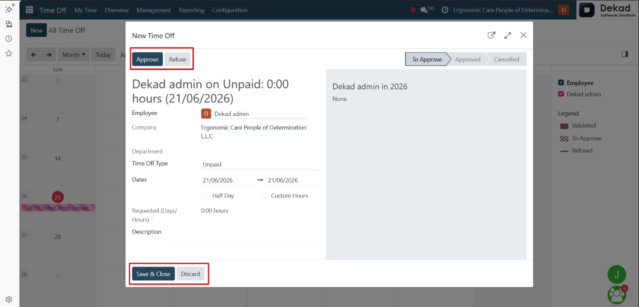Open the green group chat icon with badge 6
639x307 pixels.
(x=617, y=294)
